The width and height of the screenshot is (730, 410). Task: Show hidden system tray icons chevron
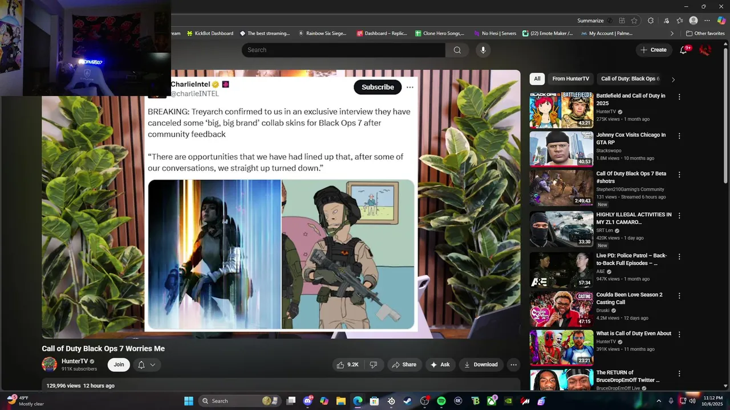point(659,401)
